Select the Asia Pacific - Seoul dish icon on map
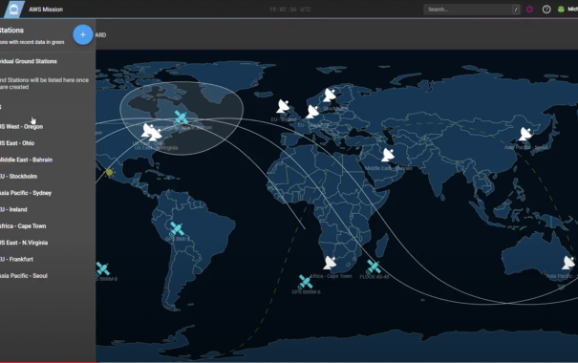 (x=524, y=134)
